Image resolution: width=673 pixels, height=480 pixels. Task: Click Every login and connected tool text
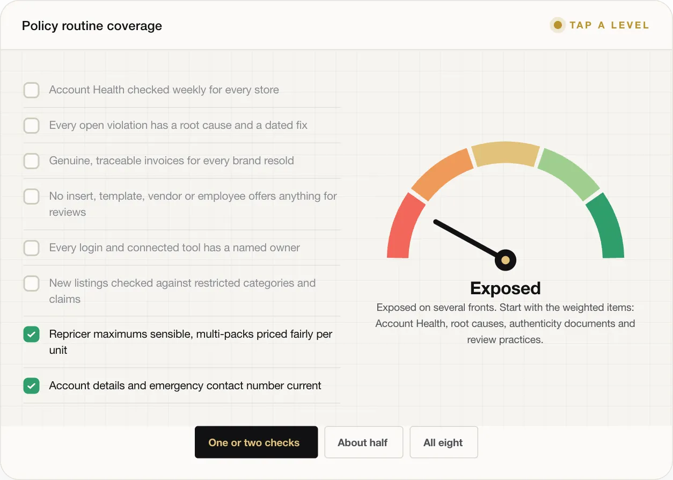pyautogui.click(x=174, y=248)
